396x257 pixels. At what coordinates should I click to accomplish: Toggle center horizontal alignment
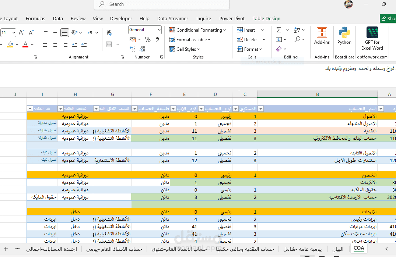[x=55, y=44]
